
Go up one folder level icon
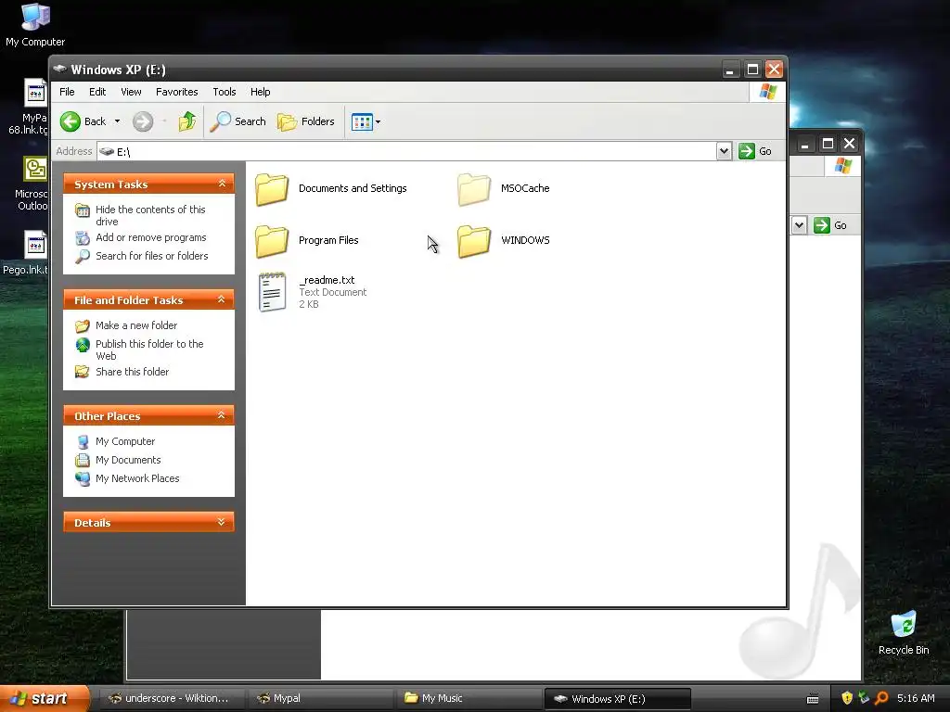pyautogui.click(x=187, y=121)
